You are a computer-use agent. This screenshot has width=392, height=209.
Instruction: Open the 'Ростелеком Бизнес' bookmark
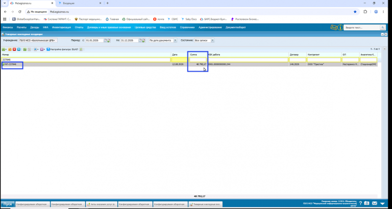pyautogui.click(x=245, y=19)
